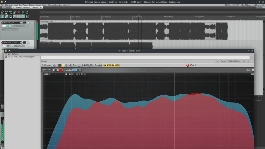Viewport: 265px width, 149px height.
Task: Expand the Routing dropdown arrow in SPAN
Action: tap(81, 65)
